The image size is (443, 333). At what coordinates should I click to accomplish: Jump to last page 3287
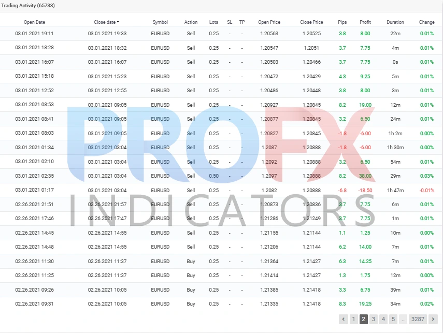[x=418, y=319]
